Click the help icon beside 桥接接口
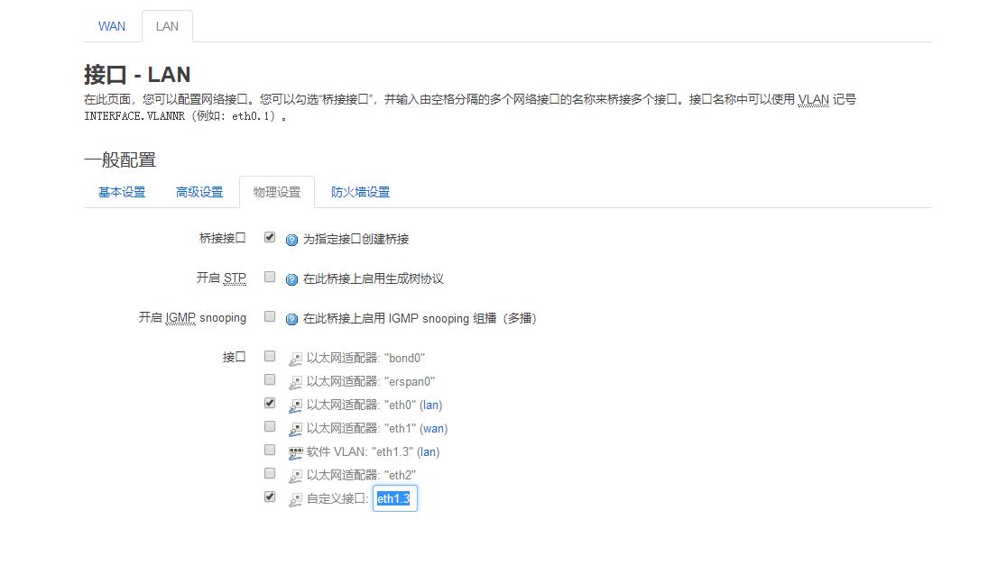988x574 pixels. [291, 238]
